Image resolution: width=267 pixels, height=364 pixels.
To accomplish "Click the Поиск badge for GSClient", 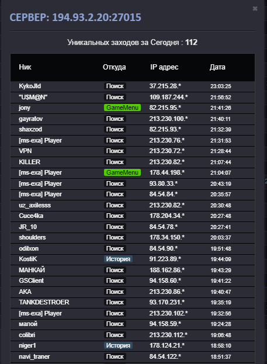I will [115, 280].
